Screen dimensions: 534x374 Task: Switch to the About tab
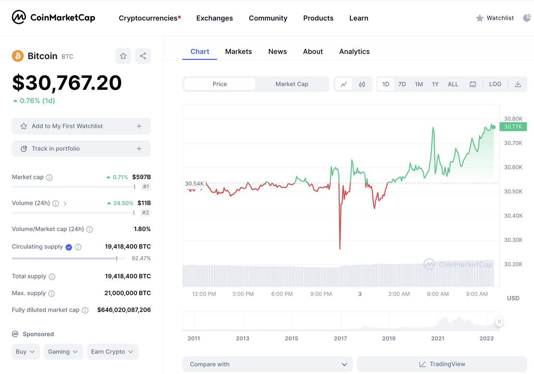pos(313,52)
